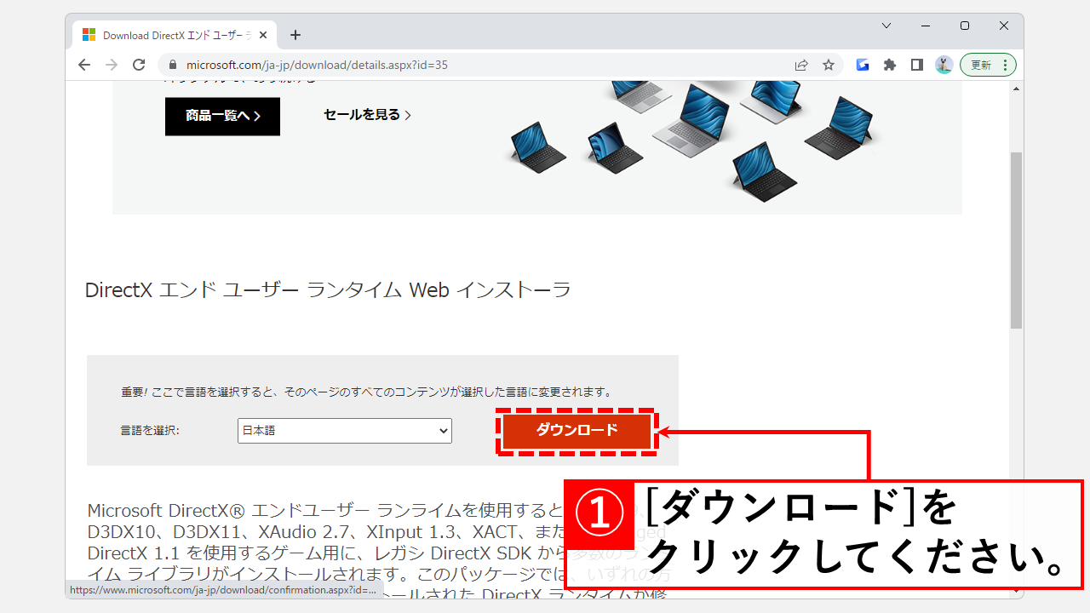Select the Download DirectX browser tab
Screen dimensions: 1090x613
[x=175, y=35]
